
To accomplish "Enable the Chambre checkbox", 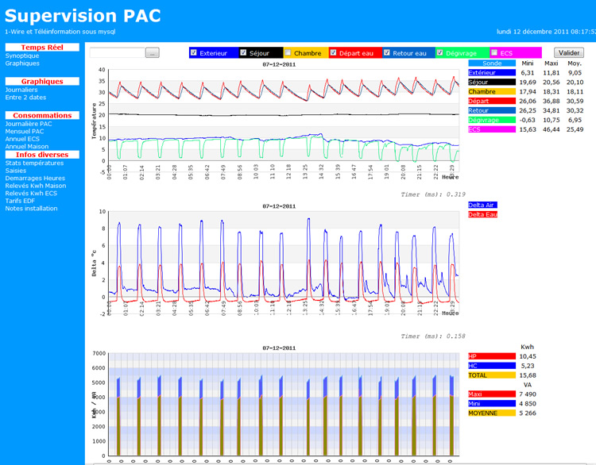I will pos(288,52).
